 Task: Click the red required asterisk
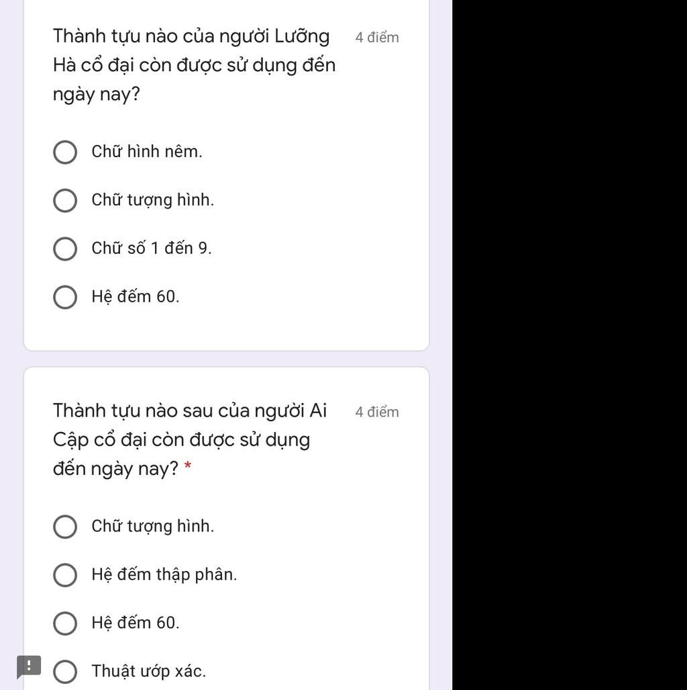[188, 465]
